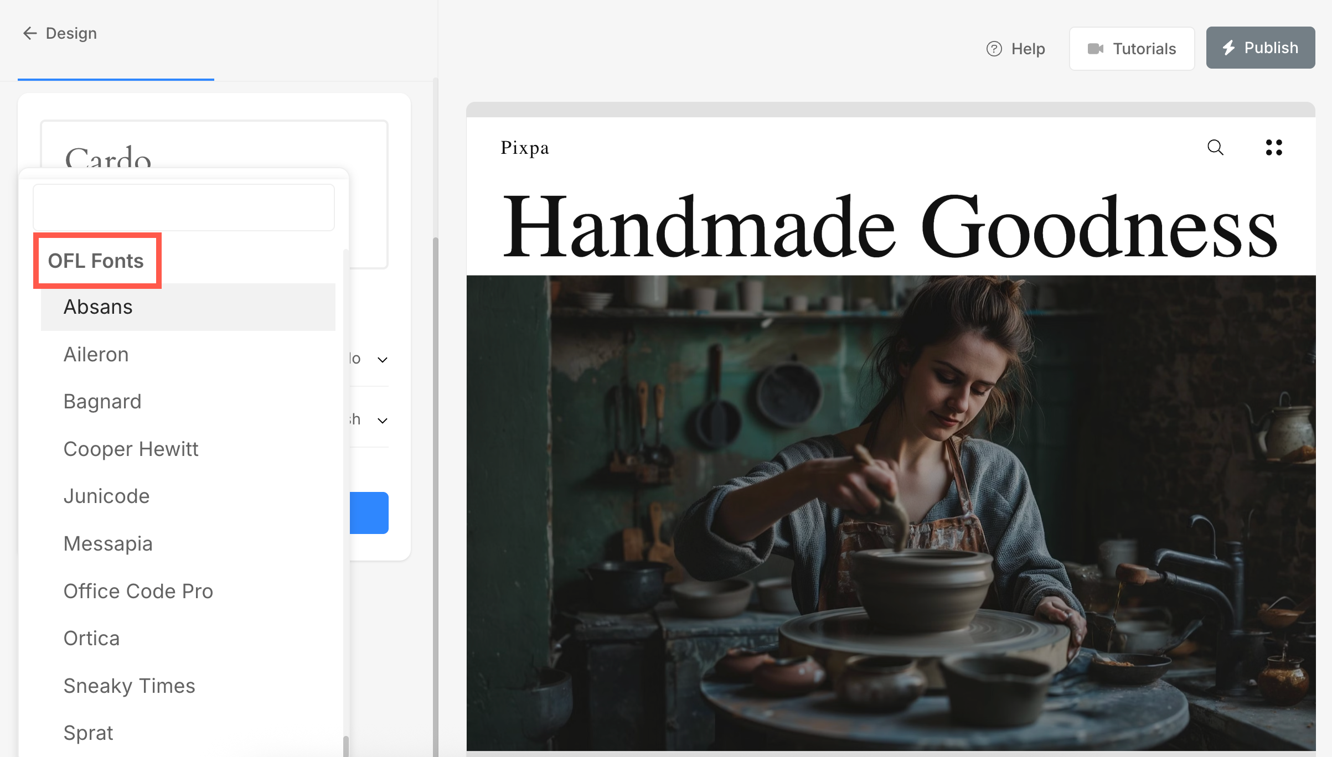Select Cooper Hewitt font
Screen dimensions: 1332x757
pos(131,449)
